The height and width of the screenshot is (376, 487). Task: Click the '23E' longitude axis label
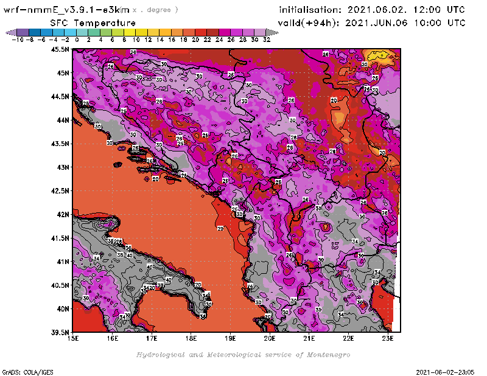pyautogui.click(x=388, y=338)
